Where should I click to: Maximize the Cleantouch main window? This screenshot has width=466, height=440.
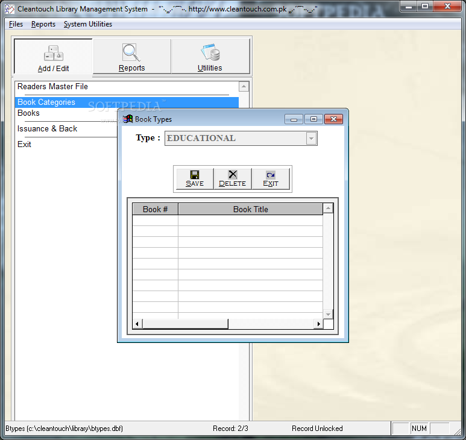tap(425, 6)
